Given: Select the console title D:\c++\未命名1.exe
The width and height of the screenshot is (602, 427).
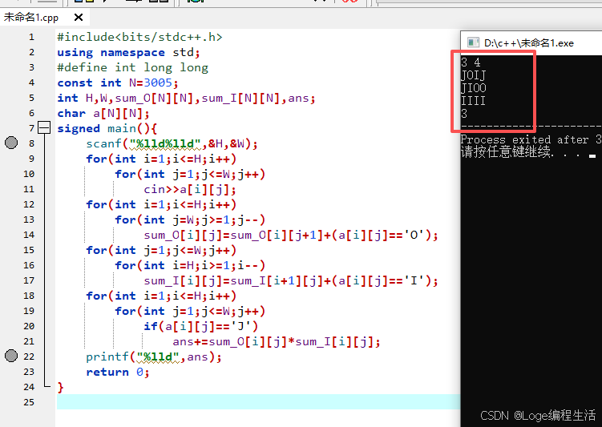Looking at the screenshot, I should 529,43.
